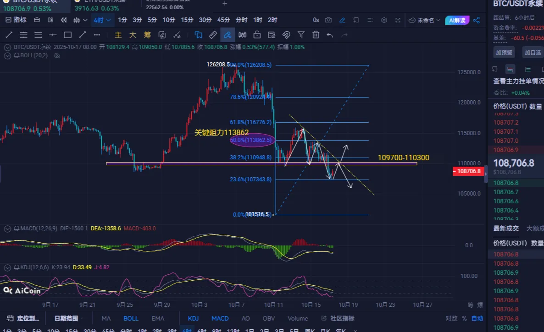The image size is (544, 332).
Task: Toggle the BOLL indicator
Action: (131, 319)
